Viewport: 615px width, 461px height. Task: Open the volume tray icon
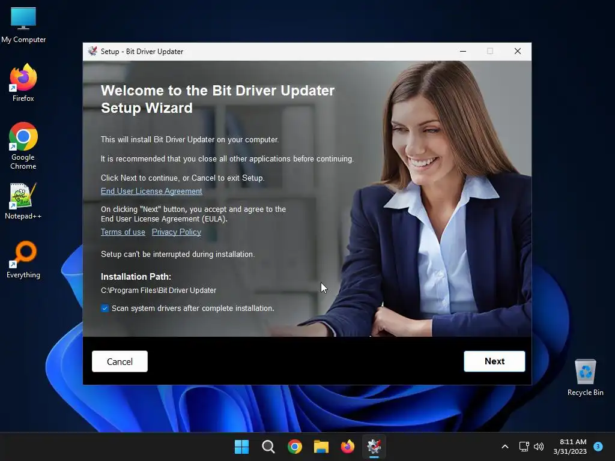pos(539,447)
